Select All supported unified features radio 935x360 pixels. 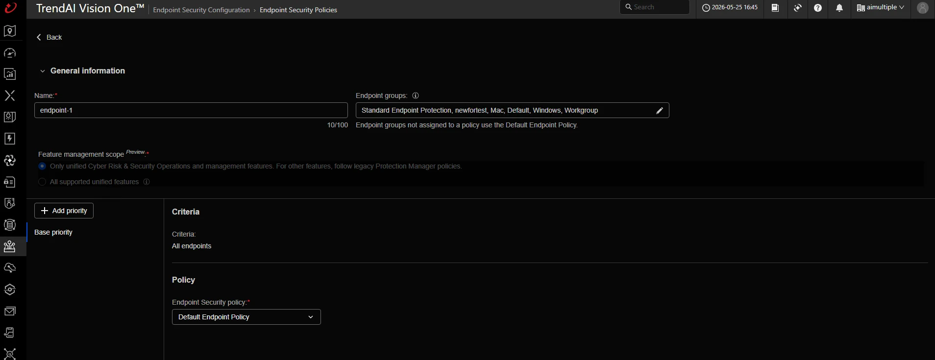[x=42, y=182]
